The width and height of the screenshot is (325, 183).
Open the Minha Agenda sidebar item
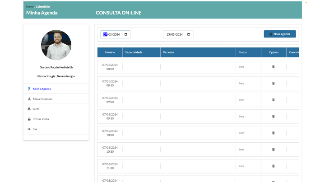click(42, 89)
